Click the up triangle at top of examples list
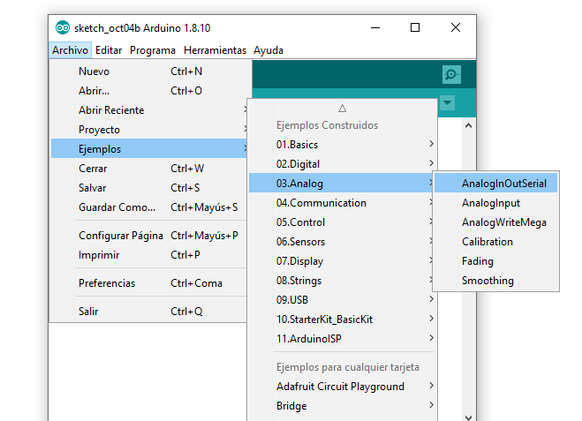582x421 pixels. click(x=342, y=109)
